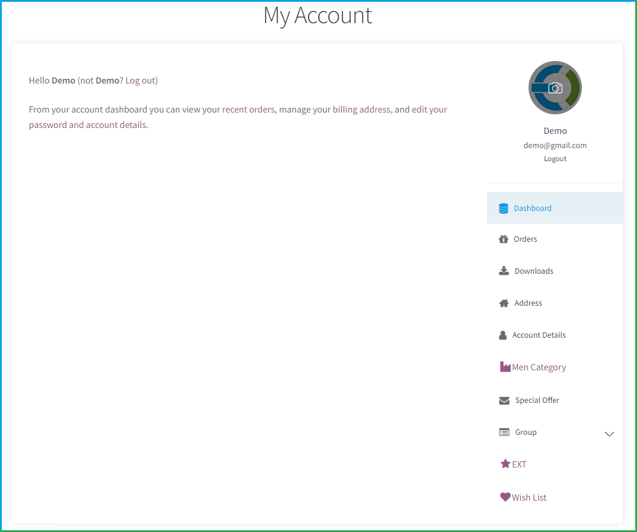The height and width of the screenshot is (532, 637).
Task: Click the Men Category chart icon
Action: point(504,366)
